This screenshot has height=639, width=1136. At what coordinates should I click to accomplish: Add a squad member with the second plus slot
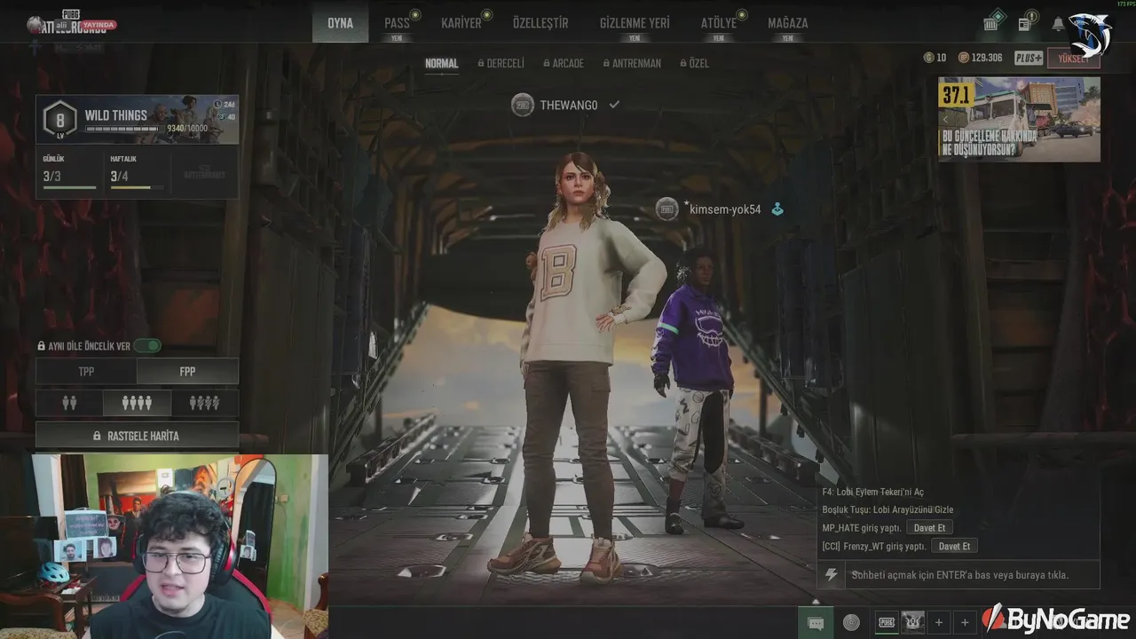tap(965, 622)
